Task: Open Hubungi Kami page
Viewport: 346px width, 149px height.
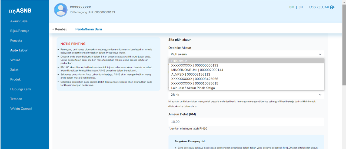Action: [21, 89]
